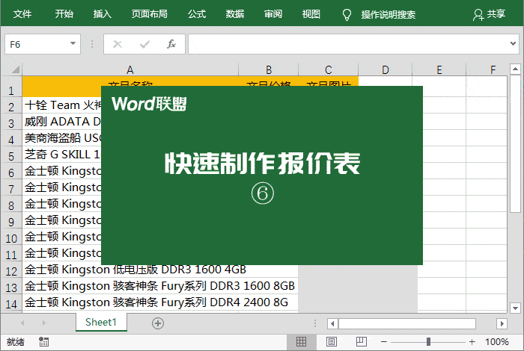Open the 审阅 ribbon tab

click(273, 14)
